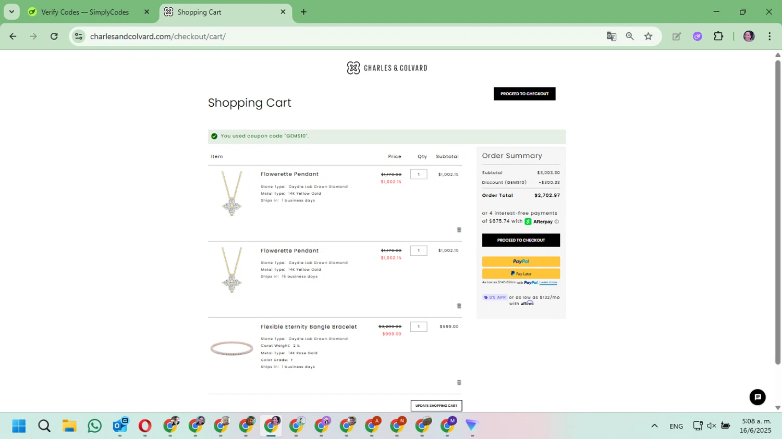Go back with the browser back arrow
The height and width of the screenshot is (439, 782).
pyautogui.click(x=13, y=36)
